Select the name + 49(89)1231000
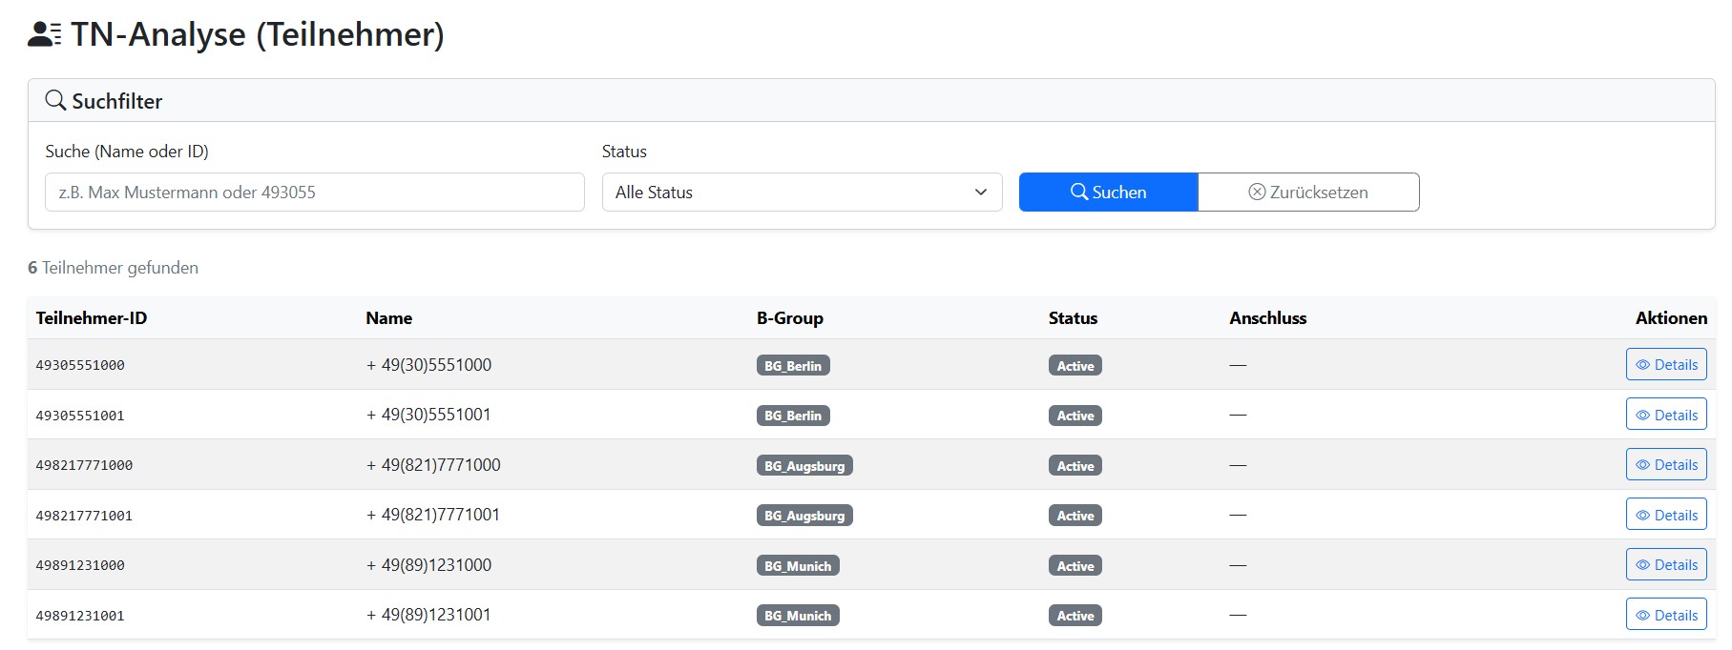Image resolution: width=1732 pixels, height=650 pixels. [x=428, y=565]
